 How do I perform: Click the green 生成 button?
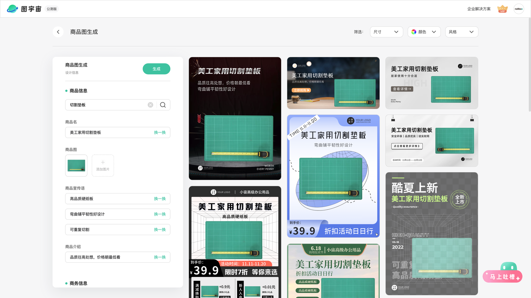[x=156, y=69]
